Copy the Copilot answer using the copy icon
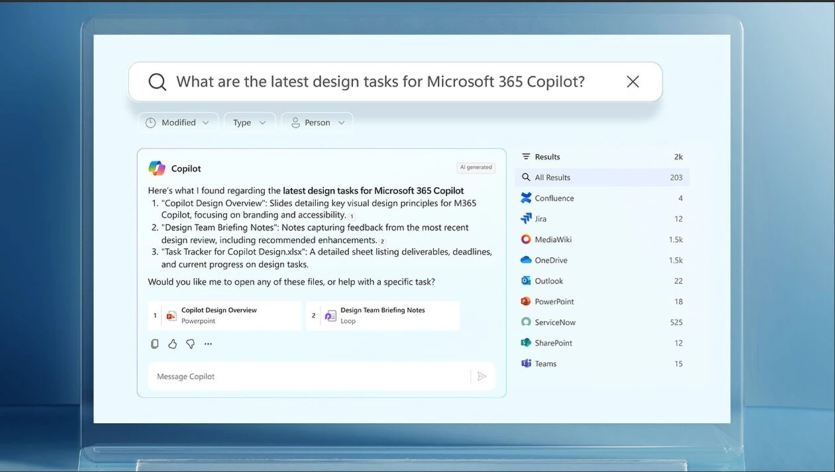Image resolution: width=835 pixels, height=472 pixels. (x=154, y=343)
